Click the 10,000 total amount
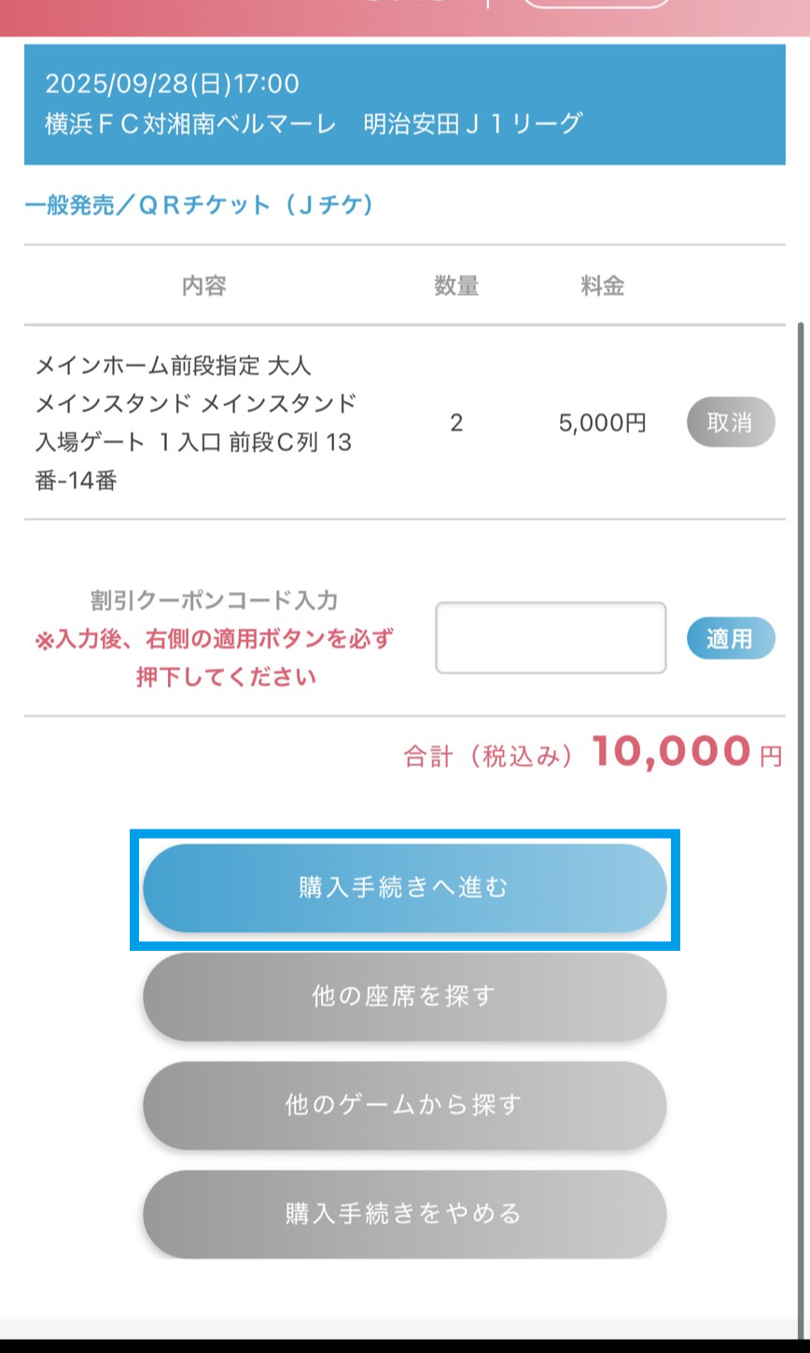 pyautogui.click(x=670, y=751)
